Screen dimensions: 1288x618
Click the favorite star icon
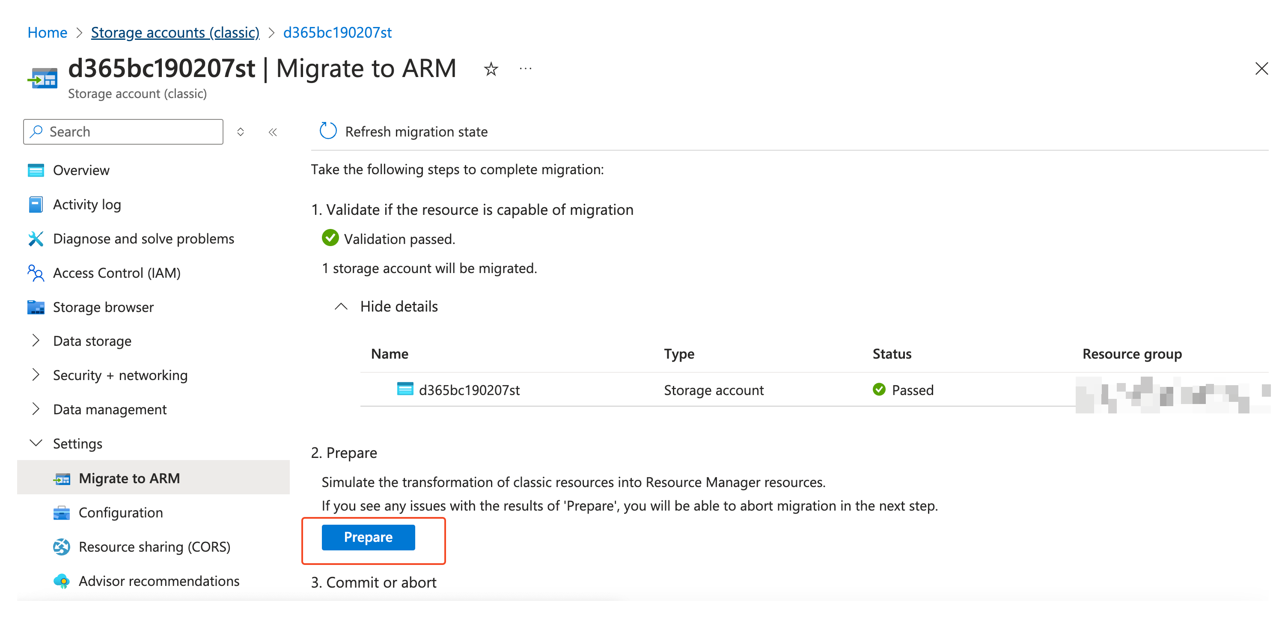tap(491, 69)
